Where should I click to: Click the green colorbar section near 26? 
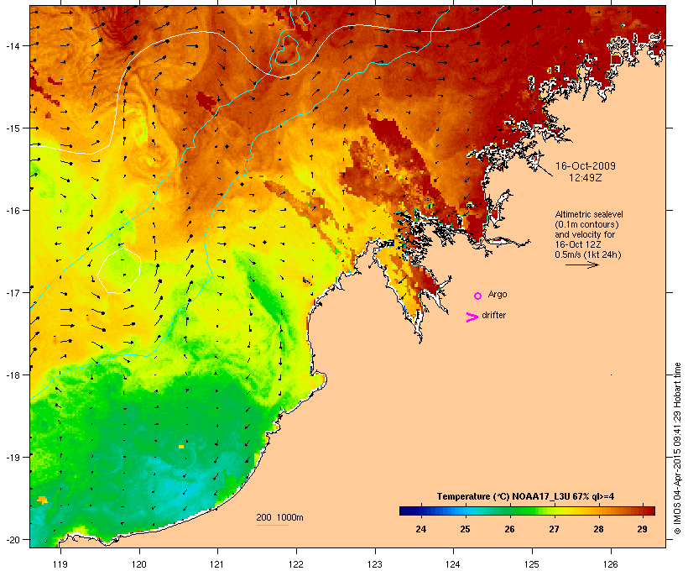[509, 511]
